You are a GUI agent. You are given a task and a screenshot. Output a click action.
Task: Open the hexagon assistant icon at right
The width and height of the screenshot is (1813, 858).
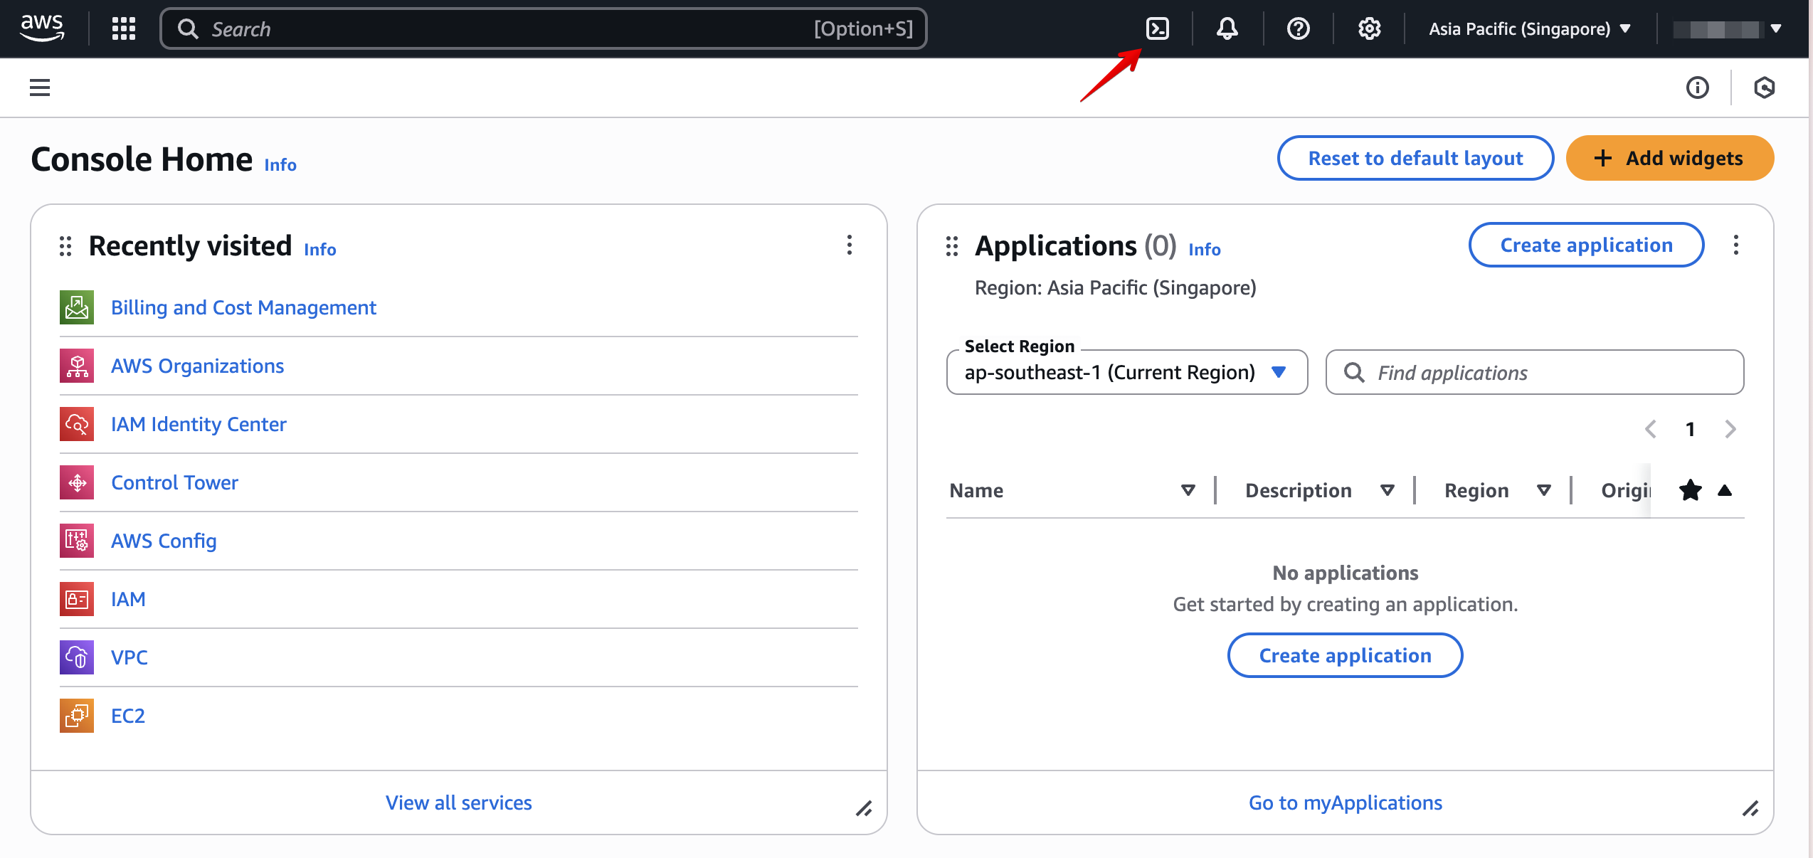tap(1764, 88)
